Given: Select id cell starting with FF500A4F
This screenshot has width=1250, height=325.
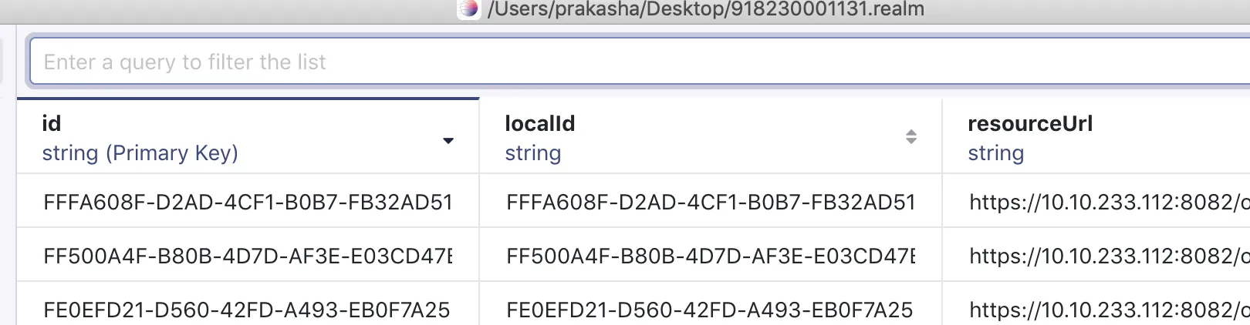Looking at the screenshot, I should point(247,256).
